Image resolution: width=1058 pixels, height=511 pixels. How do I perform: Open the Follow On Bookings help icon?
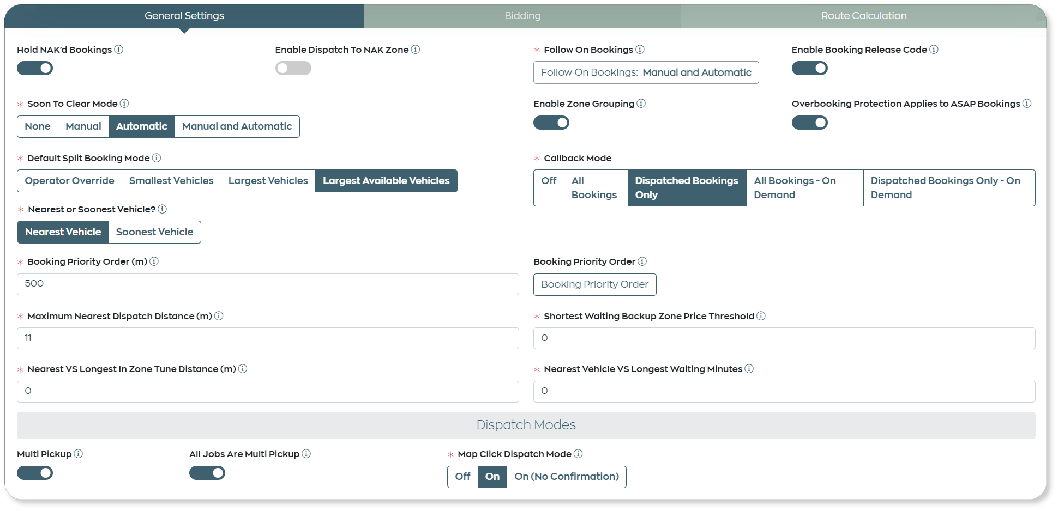tap(640, 50)
